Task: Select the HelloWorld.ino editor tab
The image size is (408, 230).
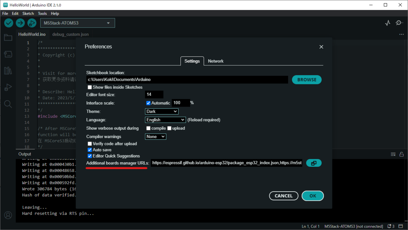Action: 32,34
